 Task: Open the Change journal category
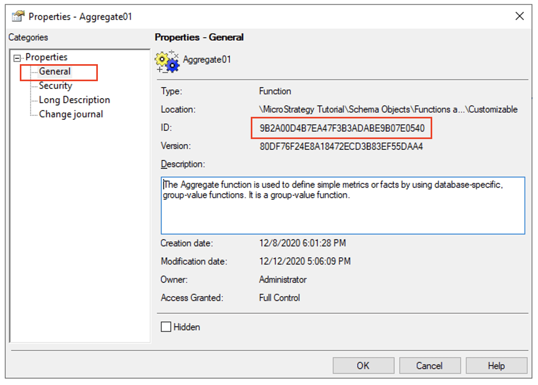(x=71, y=114)
